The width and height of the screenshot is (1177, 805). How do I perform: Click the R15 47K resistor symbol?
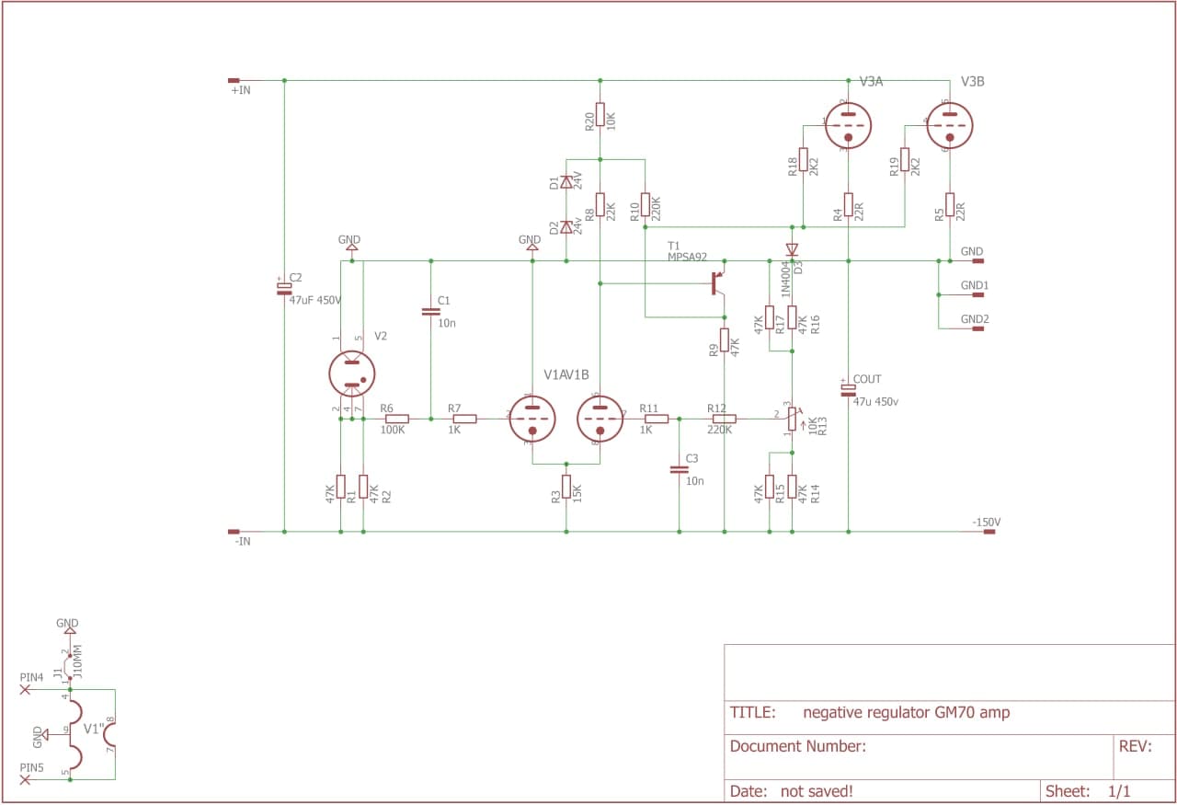(770, 486)
